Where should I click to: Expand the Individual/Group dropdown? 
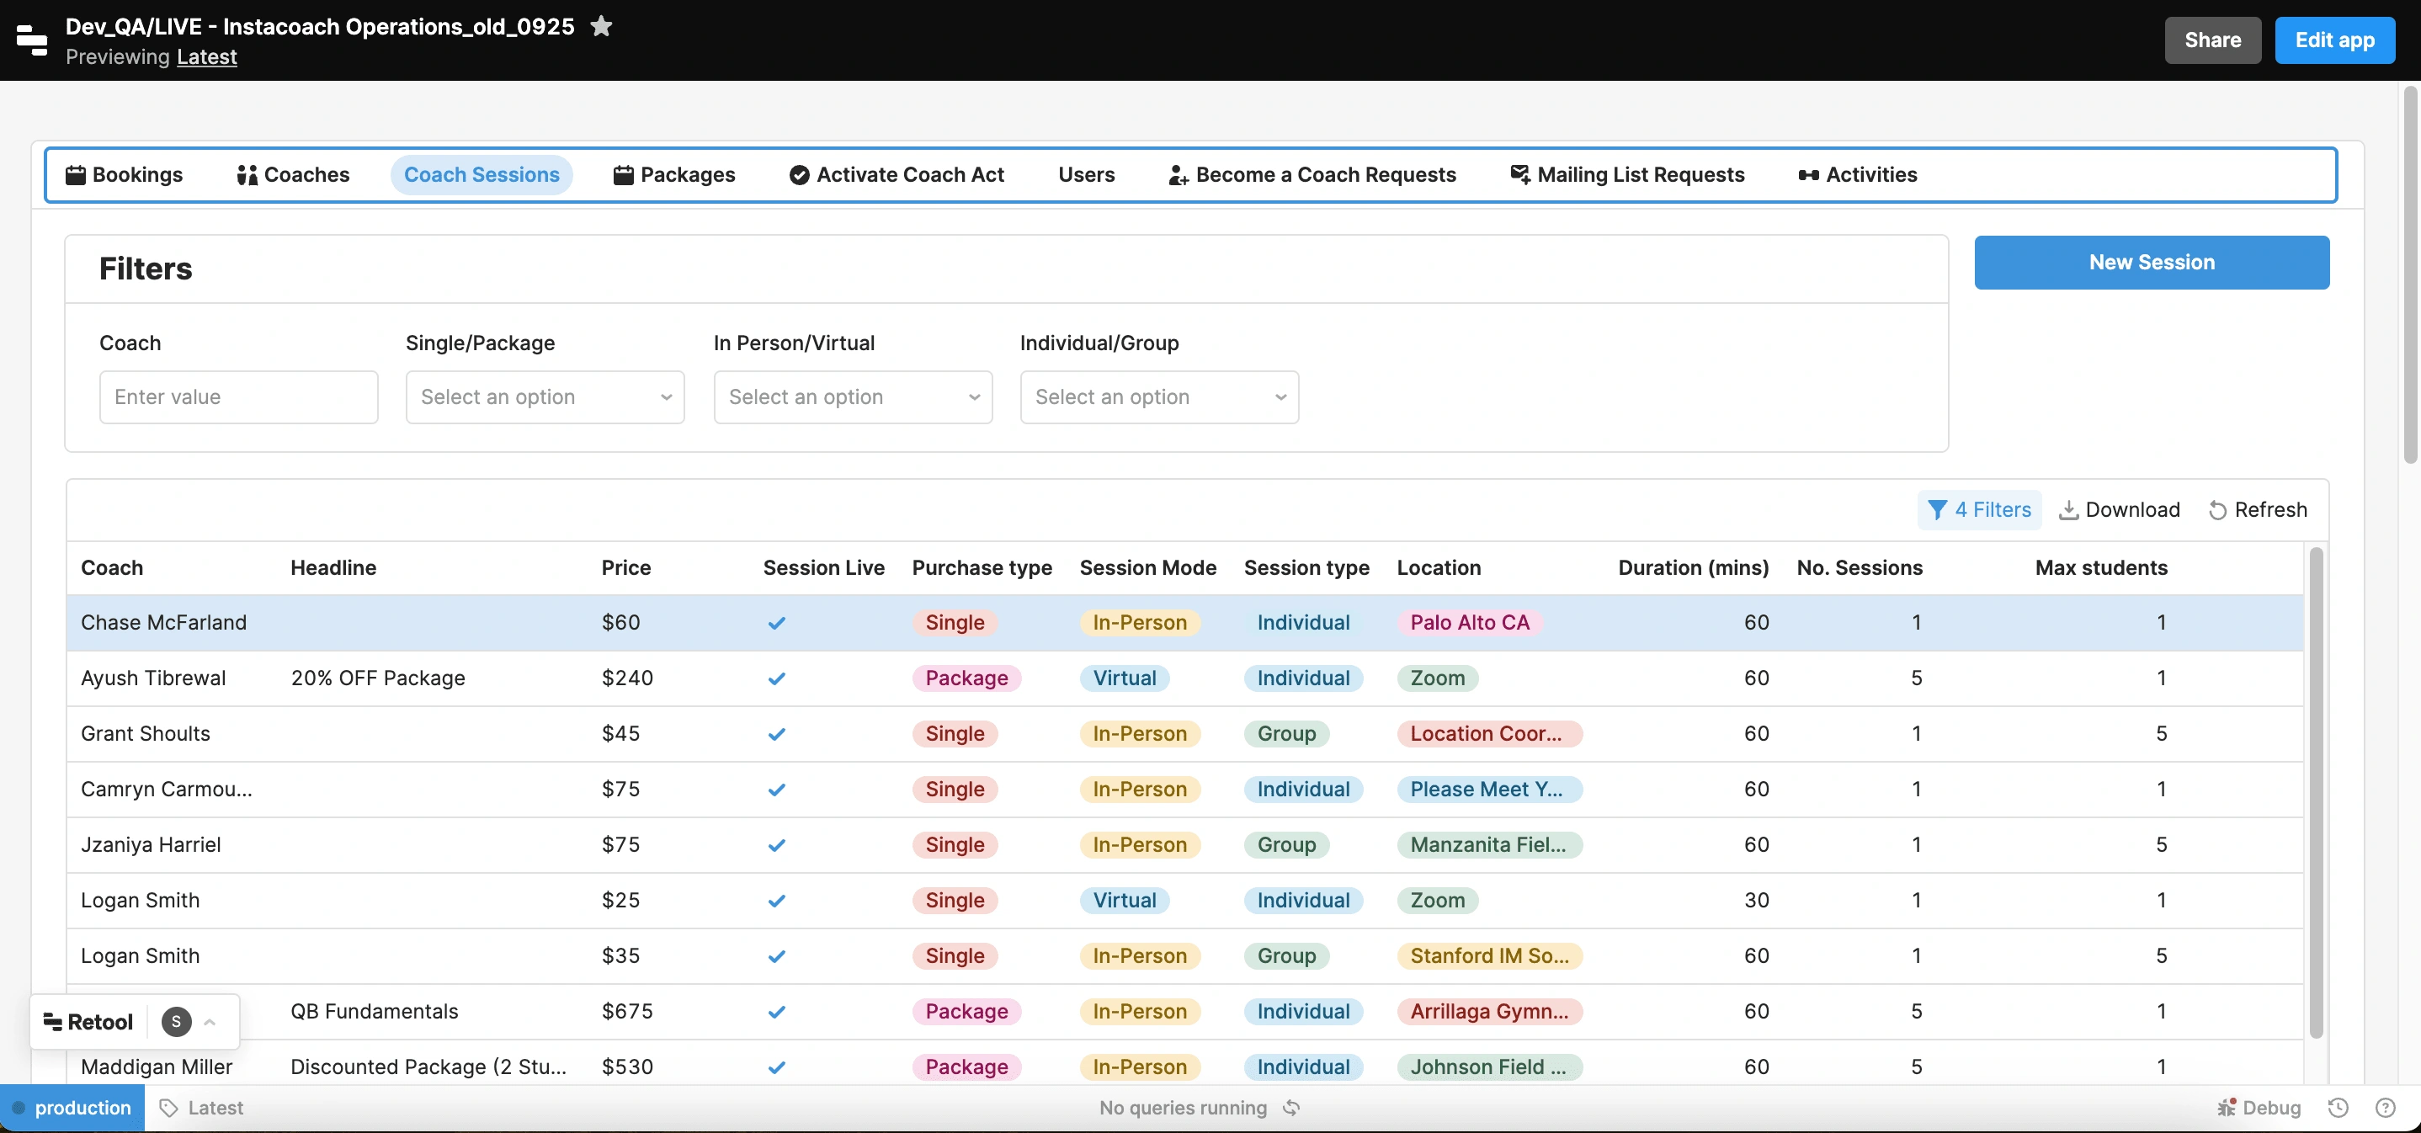click(1159, 397)
